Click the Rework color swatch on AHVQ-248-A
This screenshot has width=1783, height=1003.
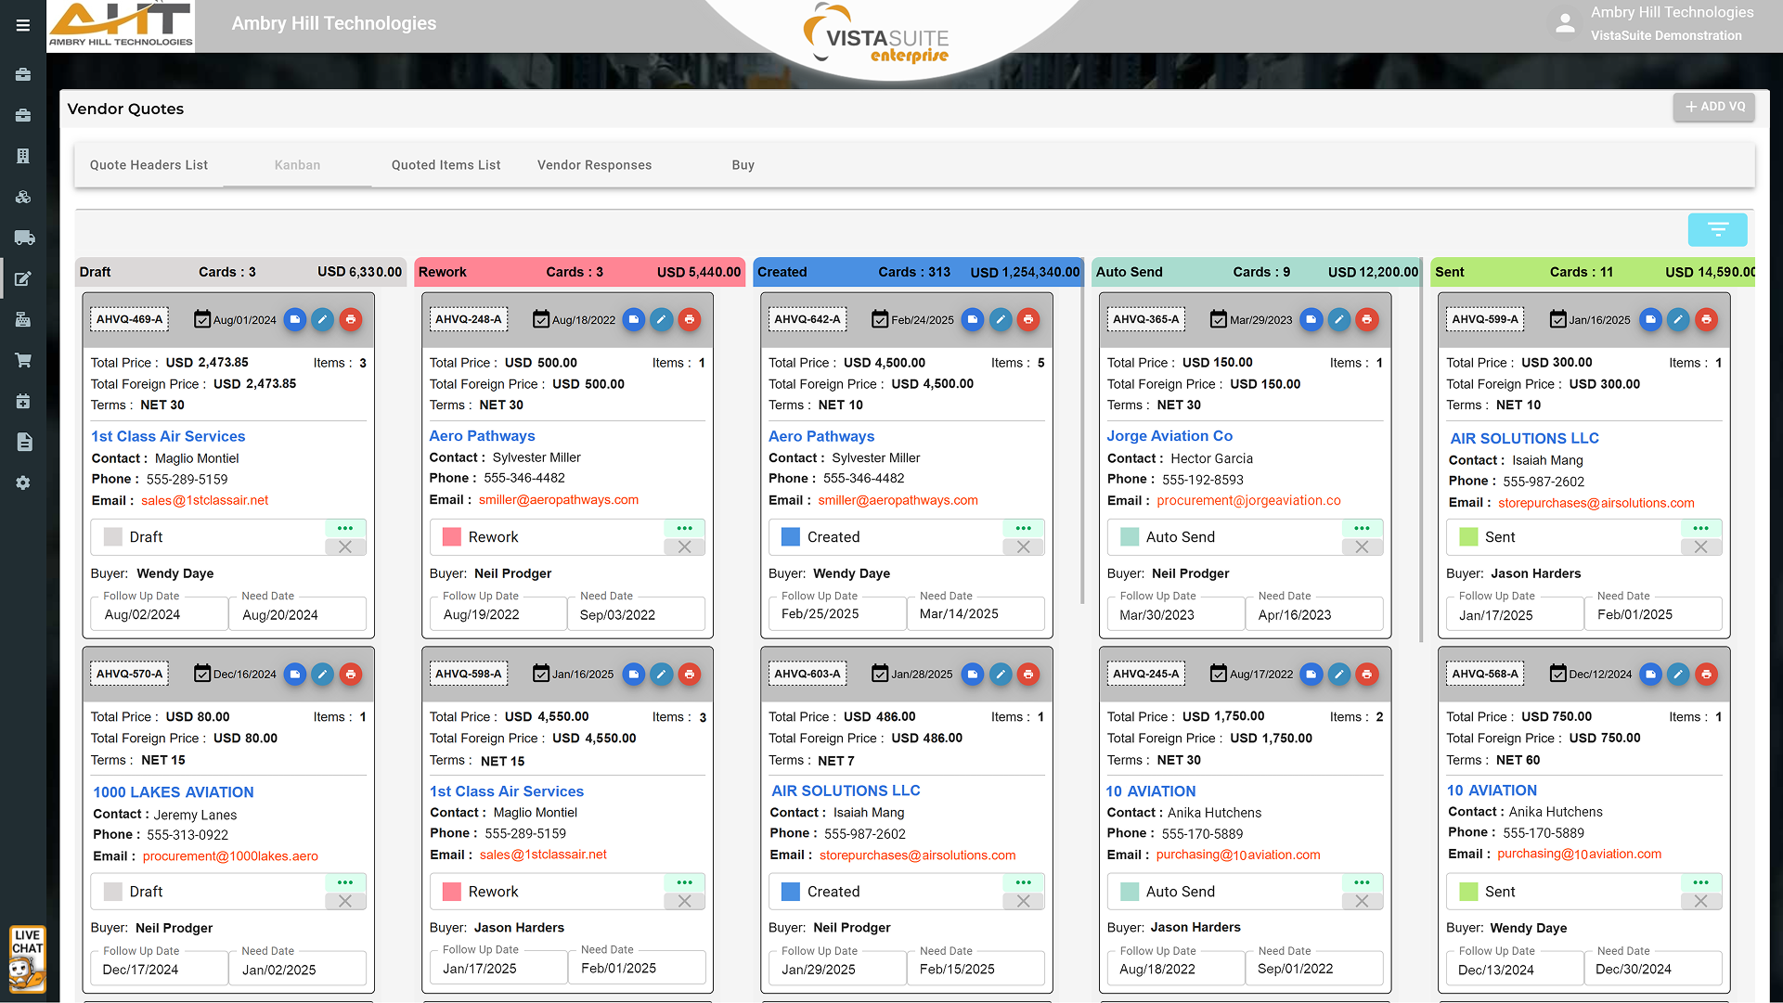click(452, 537)
